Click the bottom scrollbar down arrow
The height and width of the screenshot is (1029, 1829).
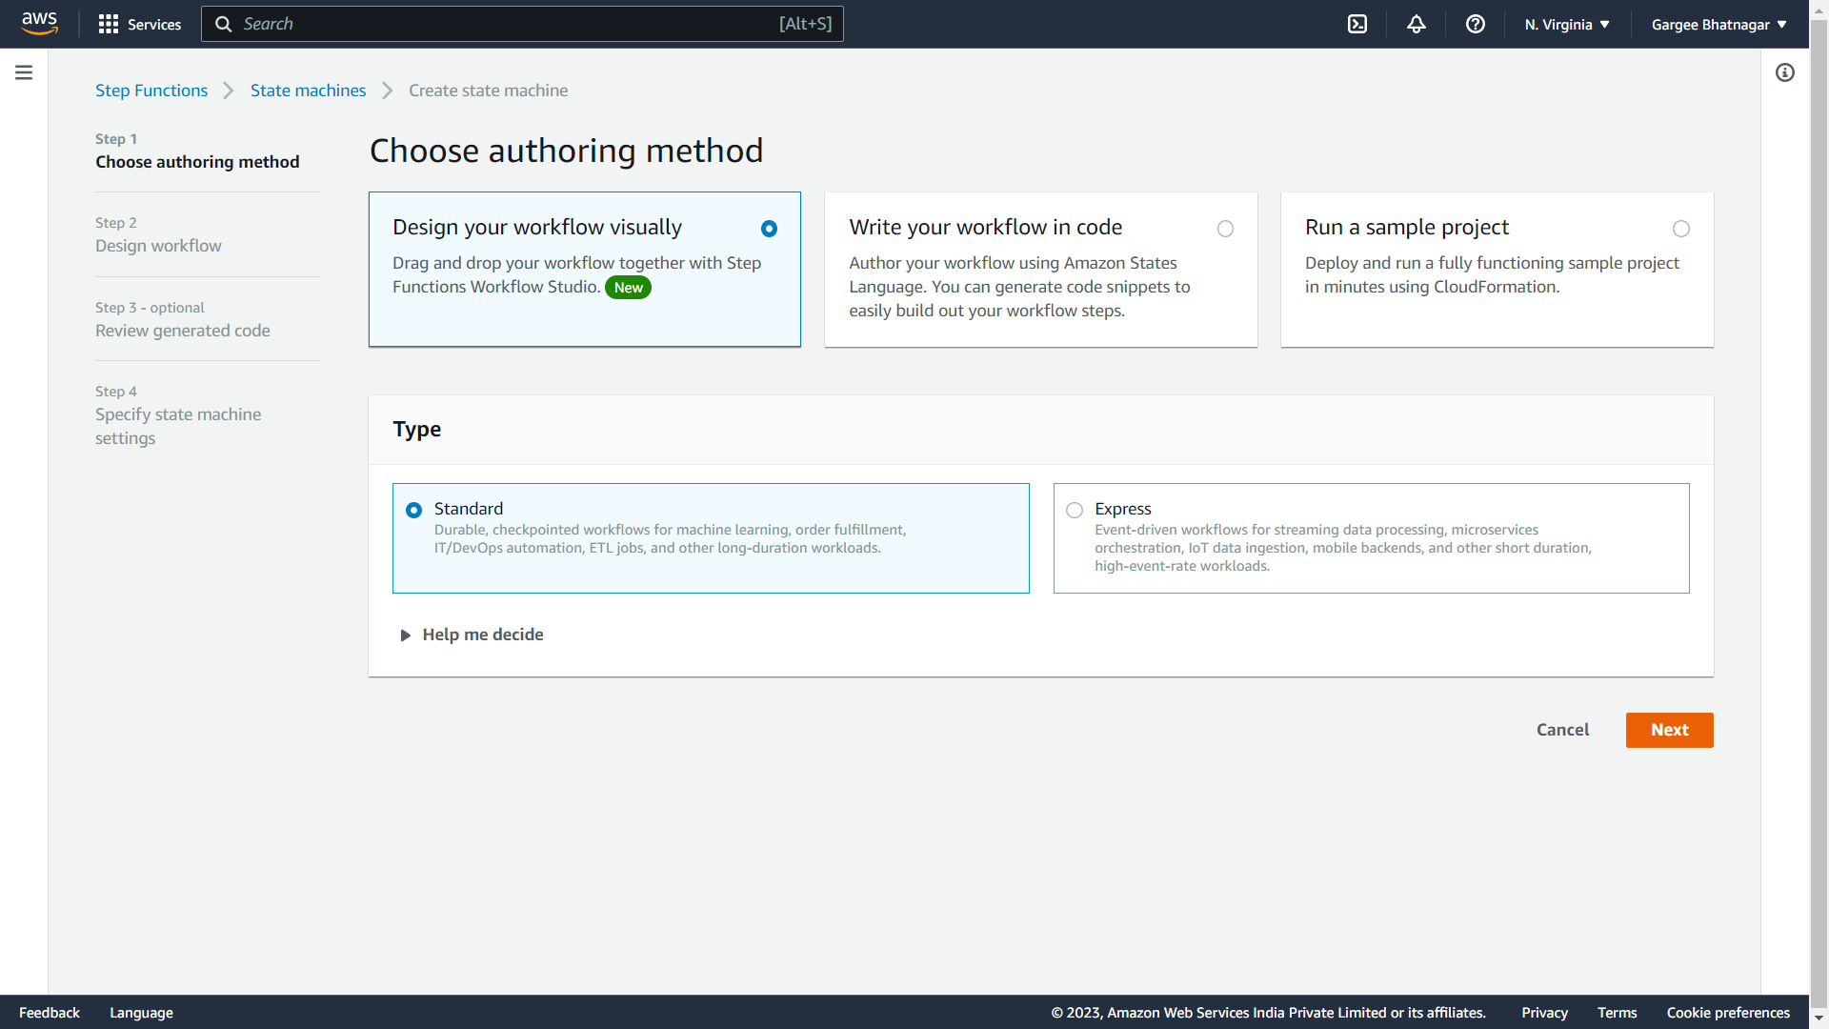coord(1819,1019)
